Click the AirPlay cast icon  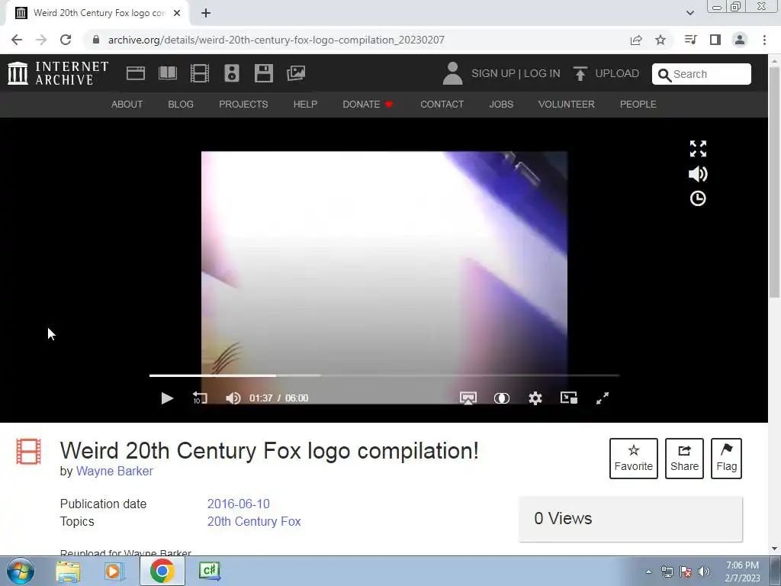pyautogui.click(x=468, y=398)
